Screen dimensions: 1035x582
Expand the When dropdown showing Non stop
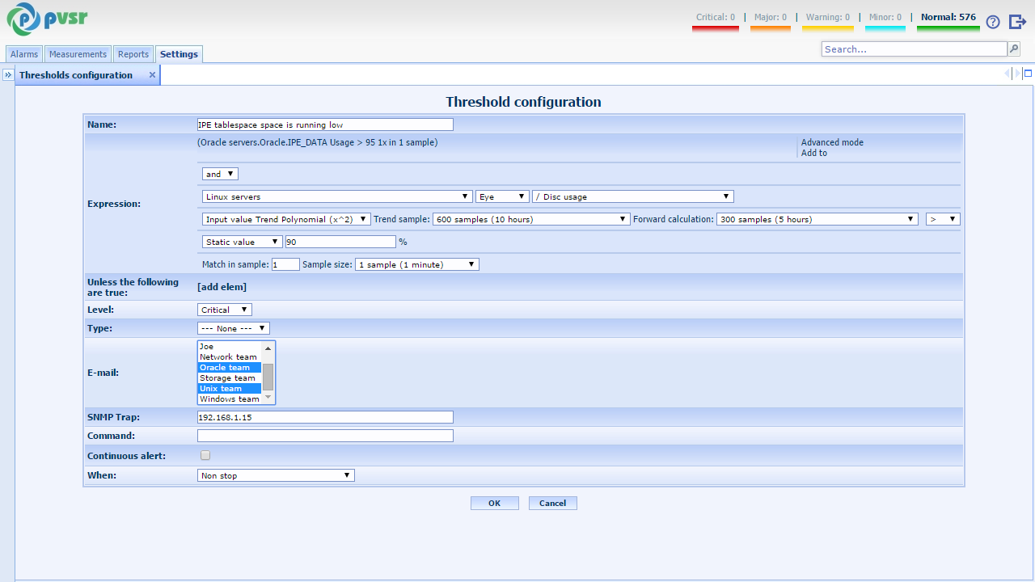pyautogui.click(x=276, y=475)
